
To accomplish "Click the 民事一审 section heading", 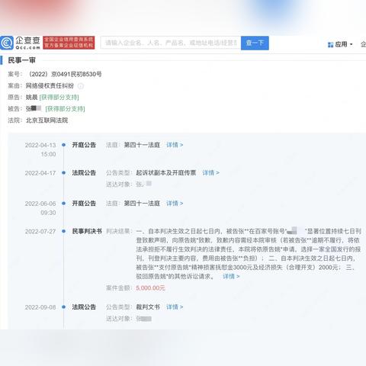I will [21, 60].
